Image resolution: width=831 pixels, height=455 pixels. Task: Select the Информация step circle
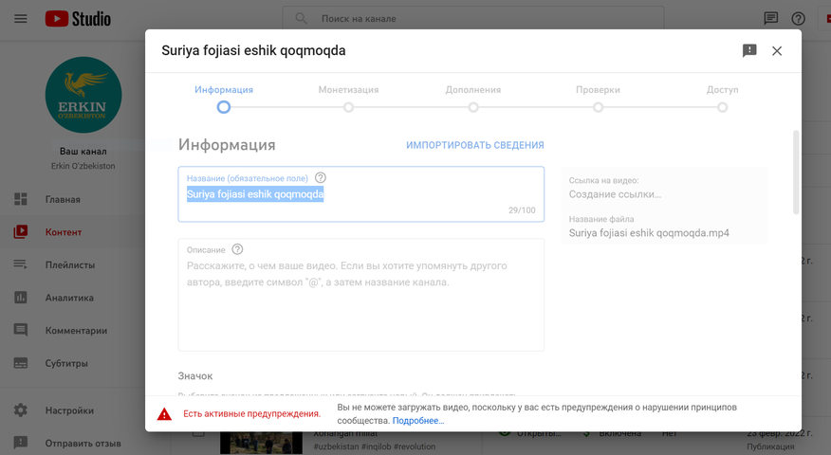(x=224, y=107)
